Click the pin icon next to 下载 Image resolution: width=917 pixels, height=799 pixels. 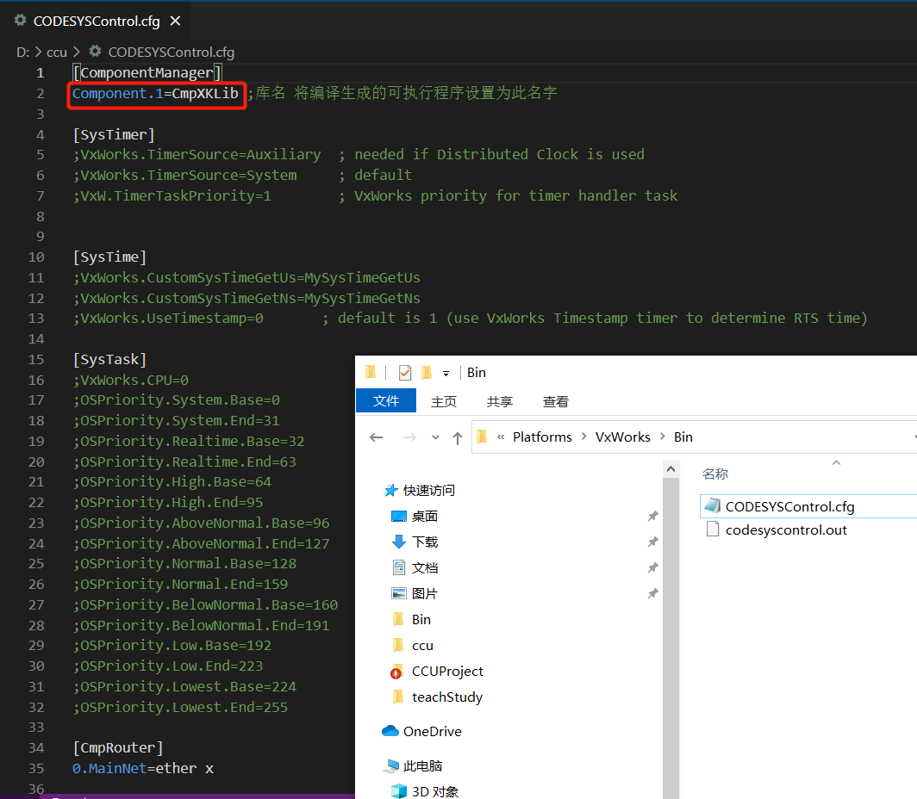(652, 542)
